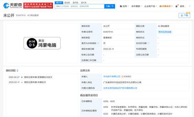Click the 2025-02-27 trademark process entry
The image size is (194, 117).
coord(31,77)
